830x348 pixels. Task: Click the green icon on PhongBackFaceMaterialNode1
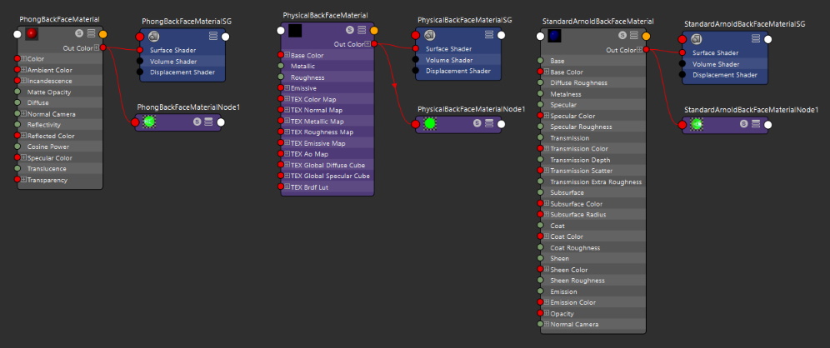tap(149, 122)
